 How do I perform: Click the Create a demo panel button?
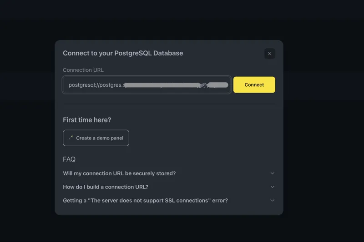tap(96, 138)
